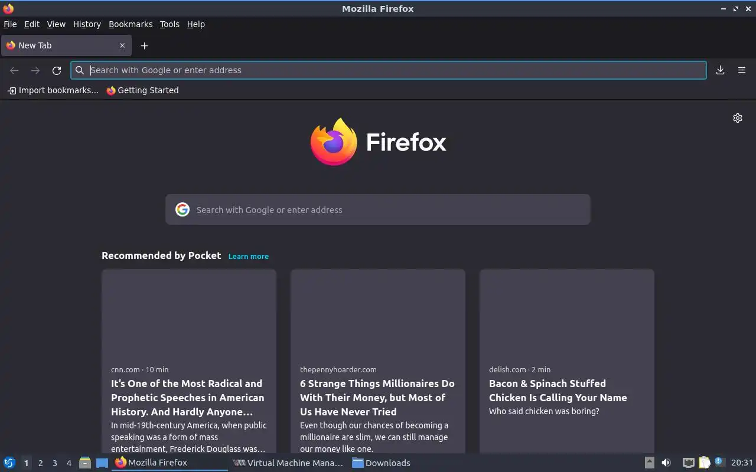
Task: Open the Bookmarks menu
Action: point(131,24)
